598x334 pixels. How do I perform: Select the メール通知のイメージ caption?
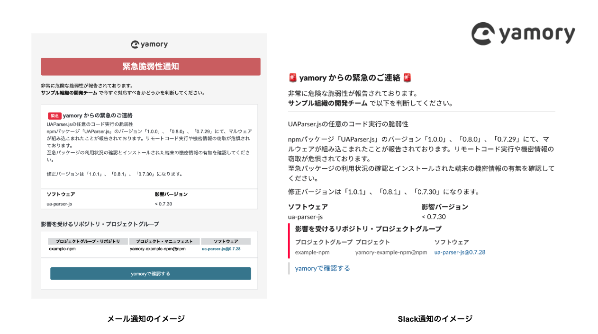click(145, 318)
